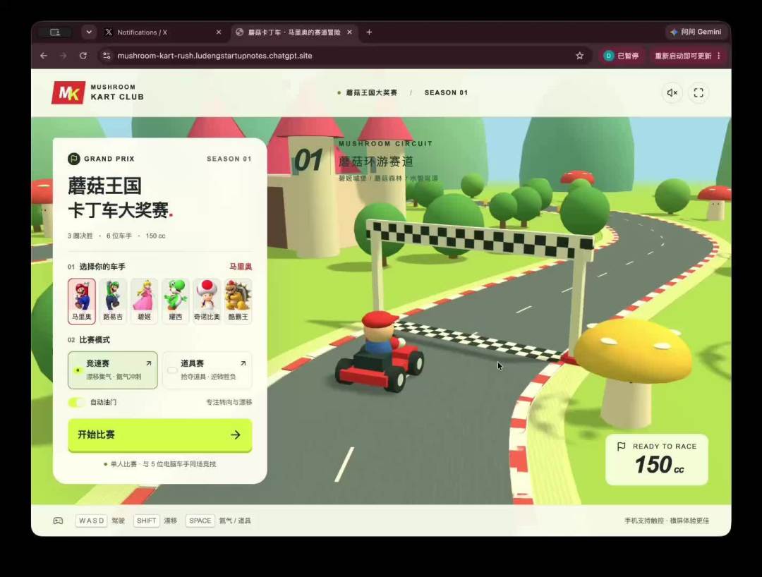Select Yoshi (耀西) as driver
The image size is (762, 577).
coord(176,301)
